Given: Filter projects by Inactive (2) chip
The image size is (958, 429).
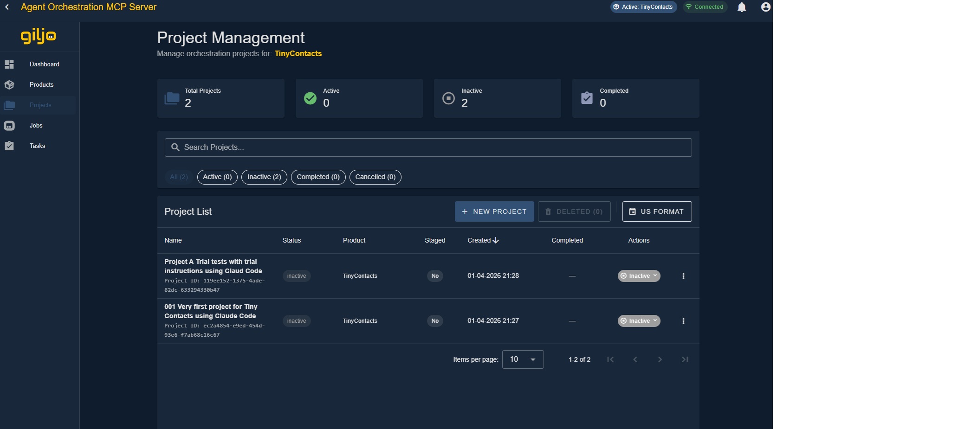Looking at the screenshot, I should [264, 177].
